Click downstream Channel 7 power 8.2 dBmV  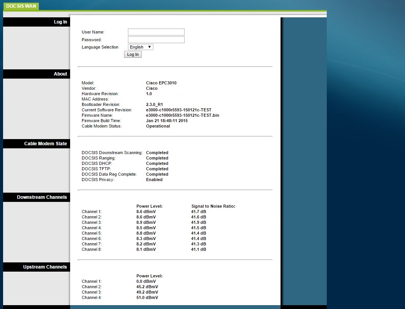(x=146, y=244)
